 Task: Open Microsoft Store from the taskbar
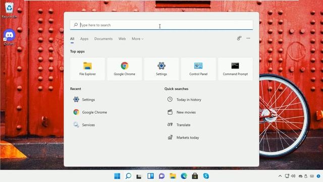click(x=195, y=176)
